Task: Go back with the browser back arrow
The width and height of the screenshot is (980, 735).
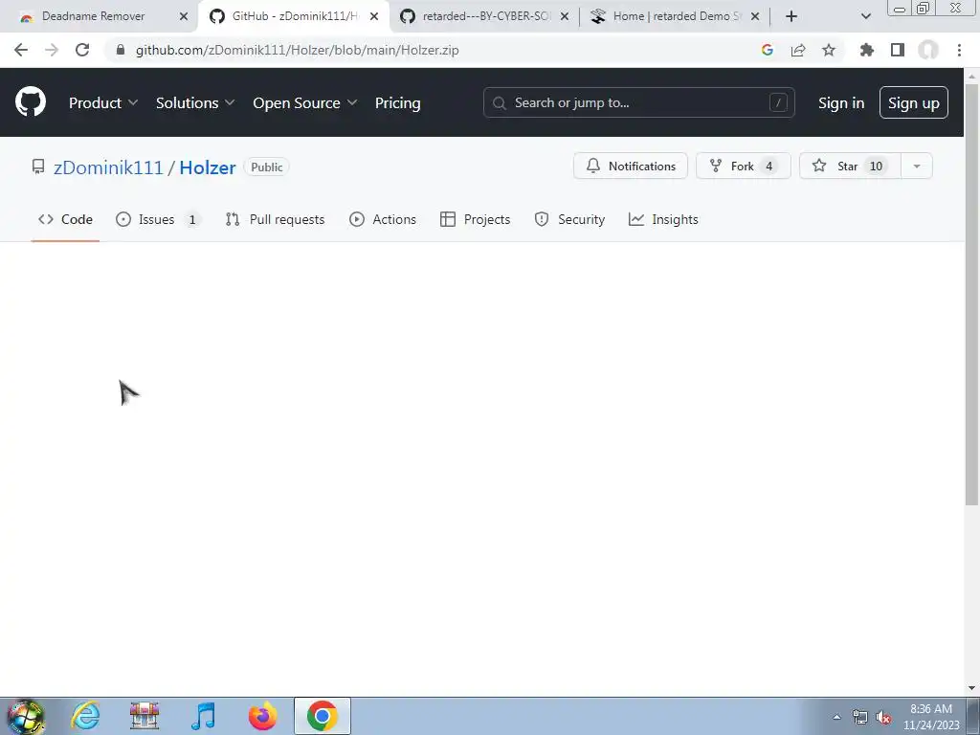Action: click(21, 50)
